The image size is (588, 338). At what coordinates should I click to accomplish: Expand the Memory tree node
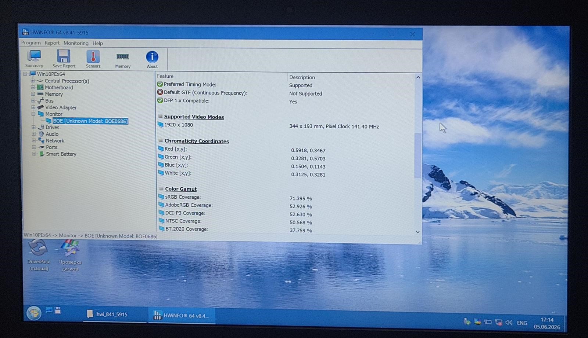33,94
